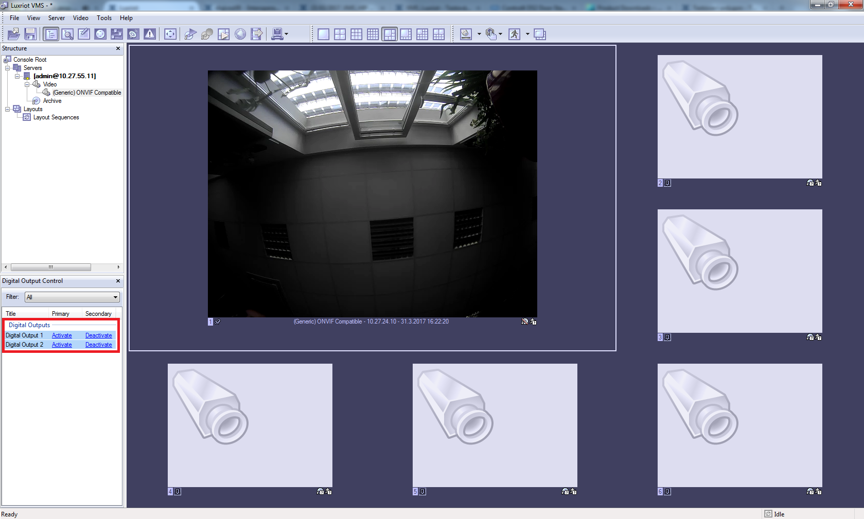Click the open folder toolbar icon
This screenshot has width=864, height=519.
[x=14, y=34]
